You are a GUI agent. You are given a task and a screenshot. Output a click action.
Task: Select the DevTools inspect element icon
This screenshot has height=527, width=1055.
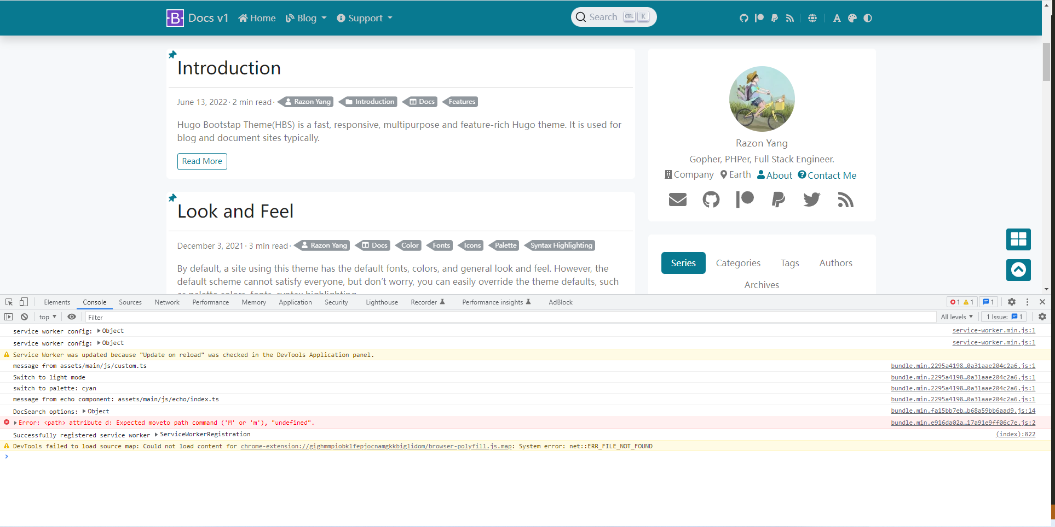[x=9, y=302]
